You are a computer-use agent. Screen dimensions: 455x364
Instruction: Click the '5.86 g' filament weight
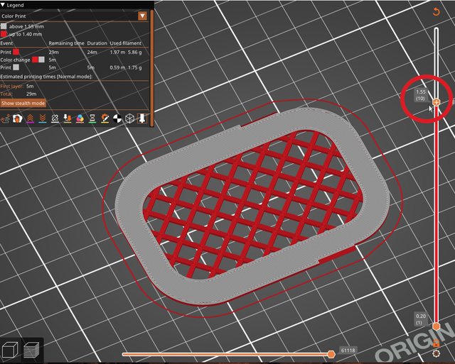tap(135, 52)
